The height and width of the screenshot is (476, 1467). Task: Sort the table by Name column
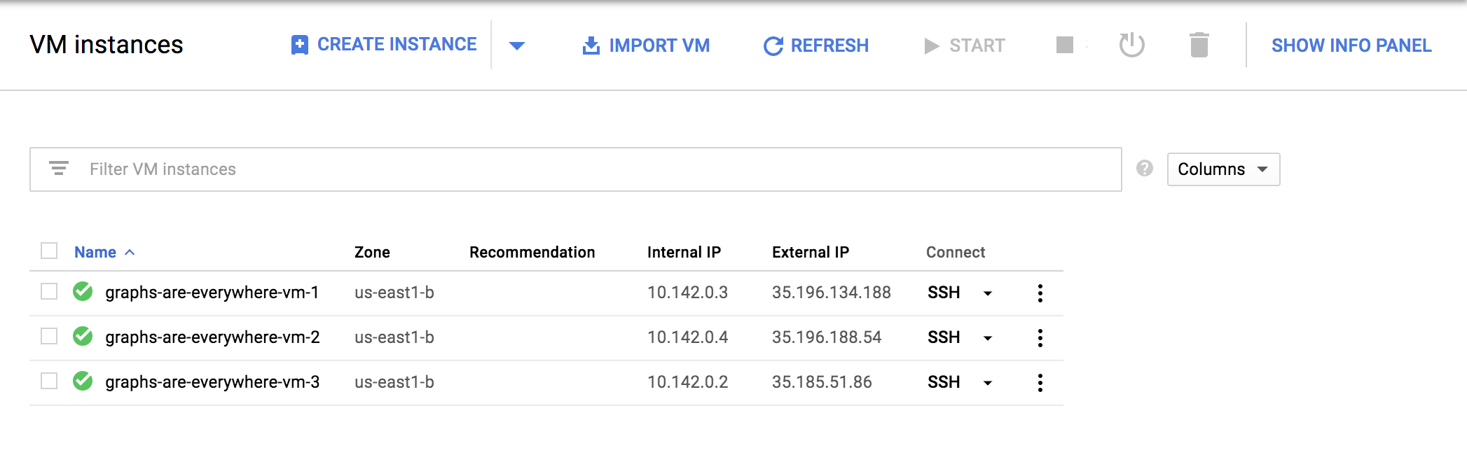click(x=95, y=252)
